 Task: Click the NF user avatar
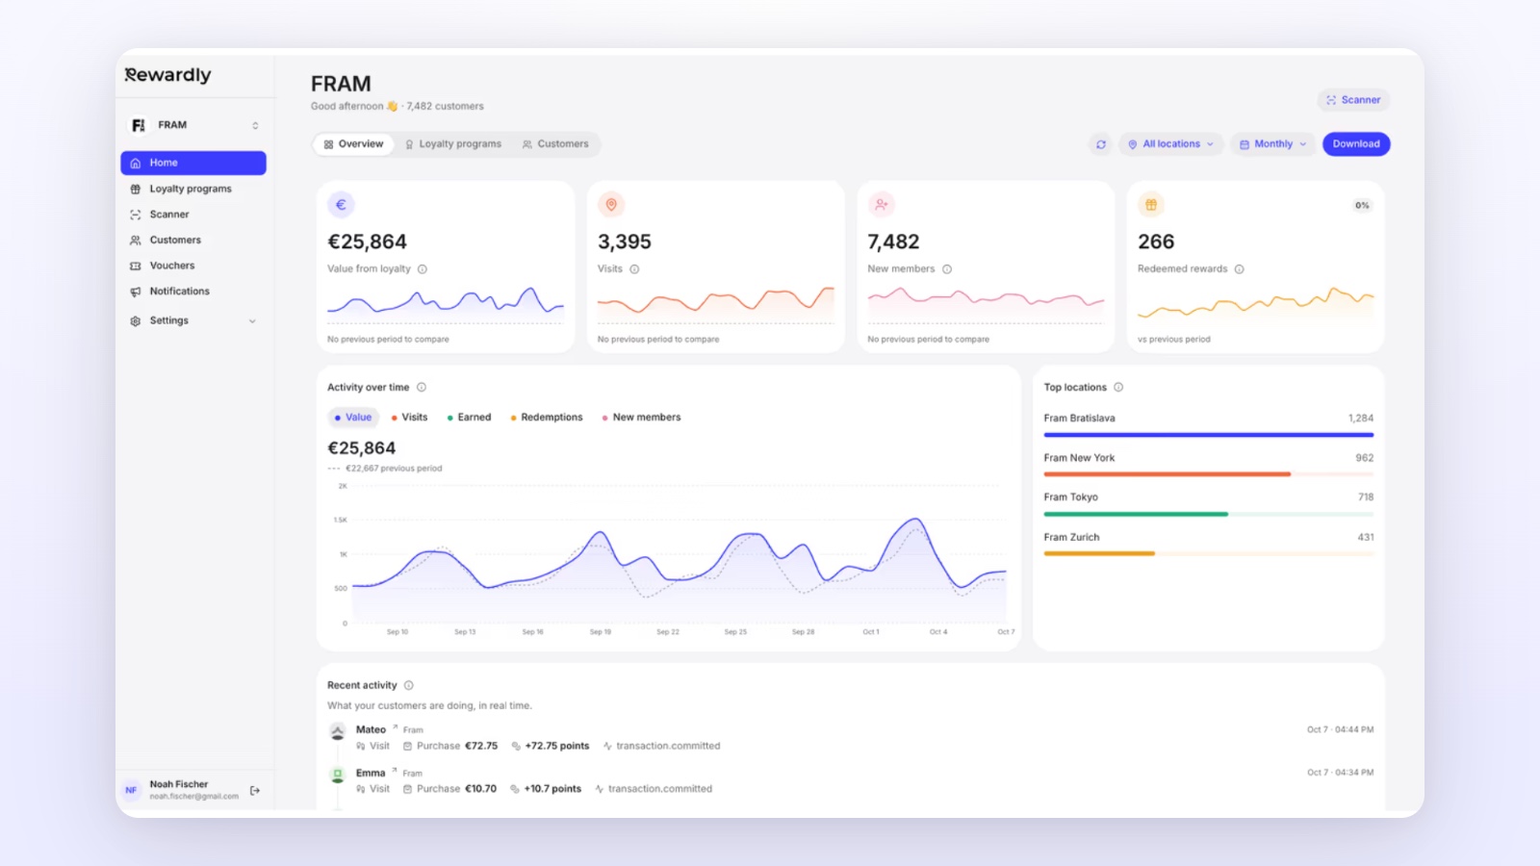click(x=132, y=790)
